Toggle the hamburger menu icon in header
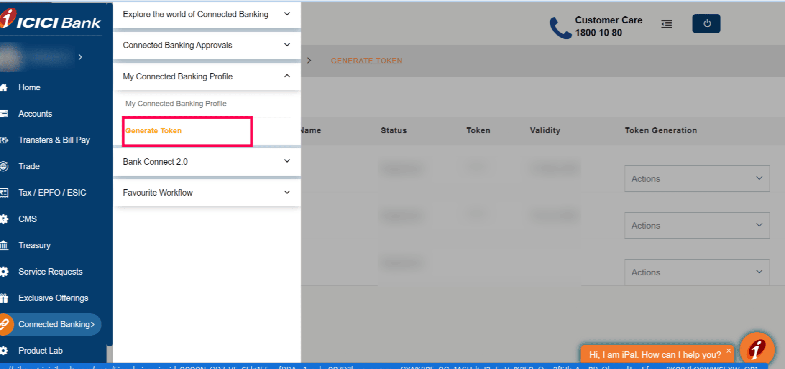The height and width of the screenshot is (369, 785). tap(667, 24)
